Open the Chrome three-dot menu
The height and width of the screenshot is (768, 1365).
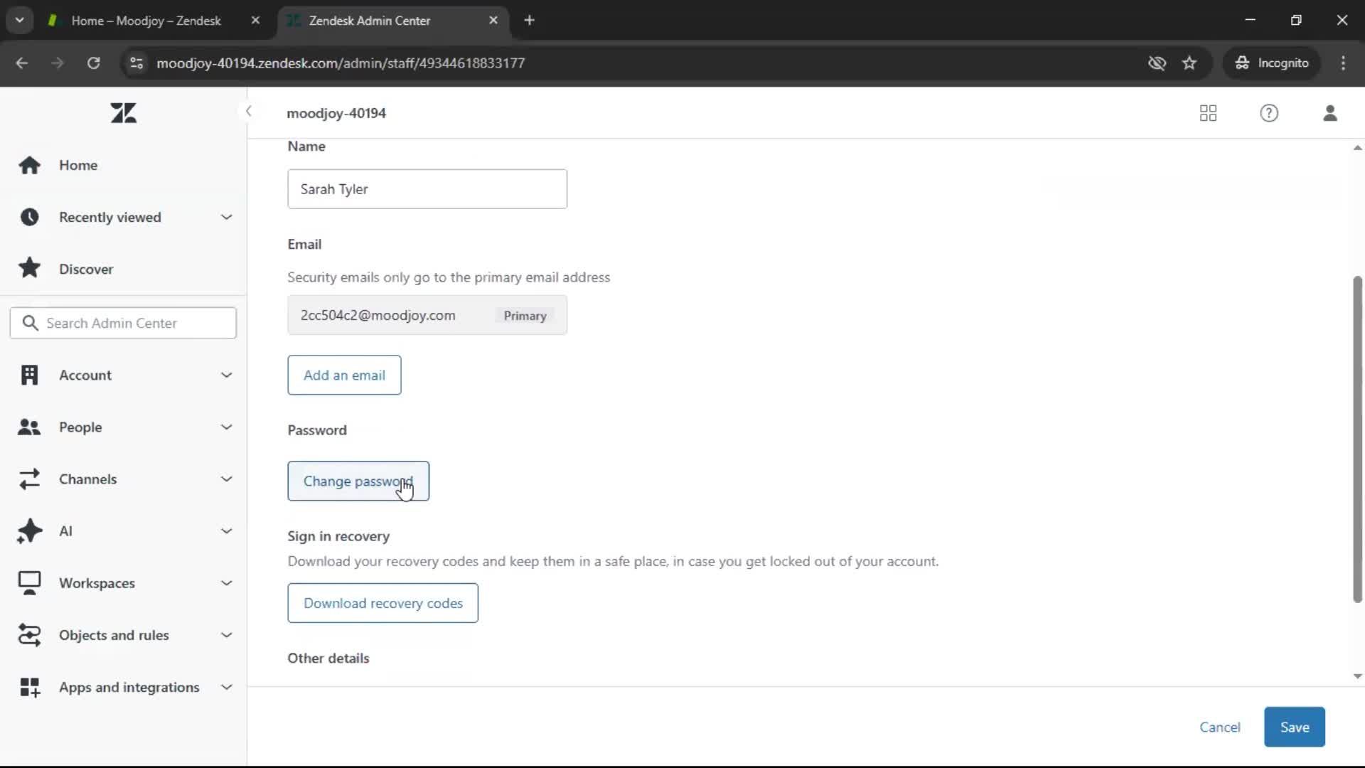pos(1343,63)
